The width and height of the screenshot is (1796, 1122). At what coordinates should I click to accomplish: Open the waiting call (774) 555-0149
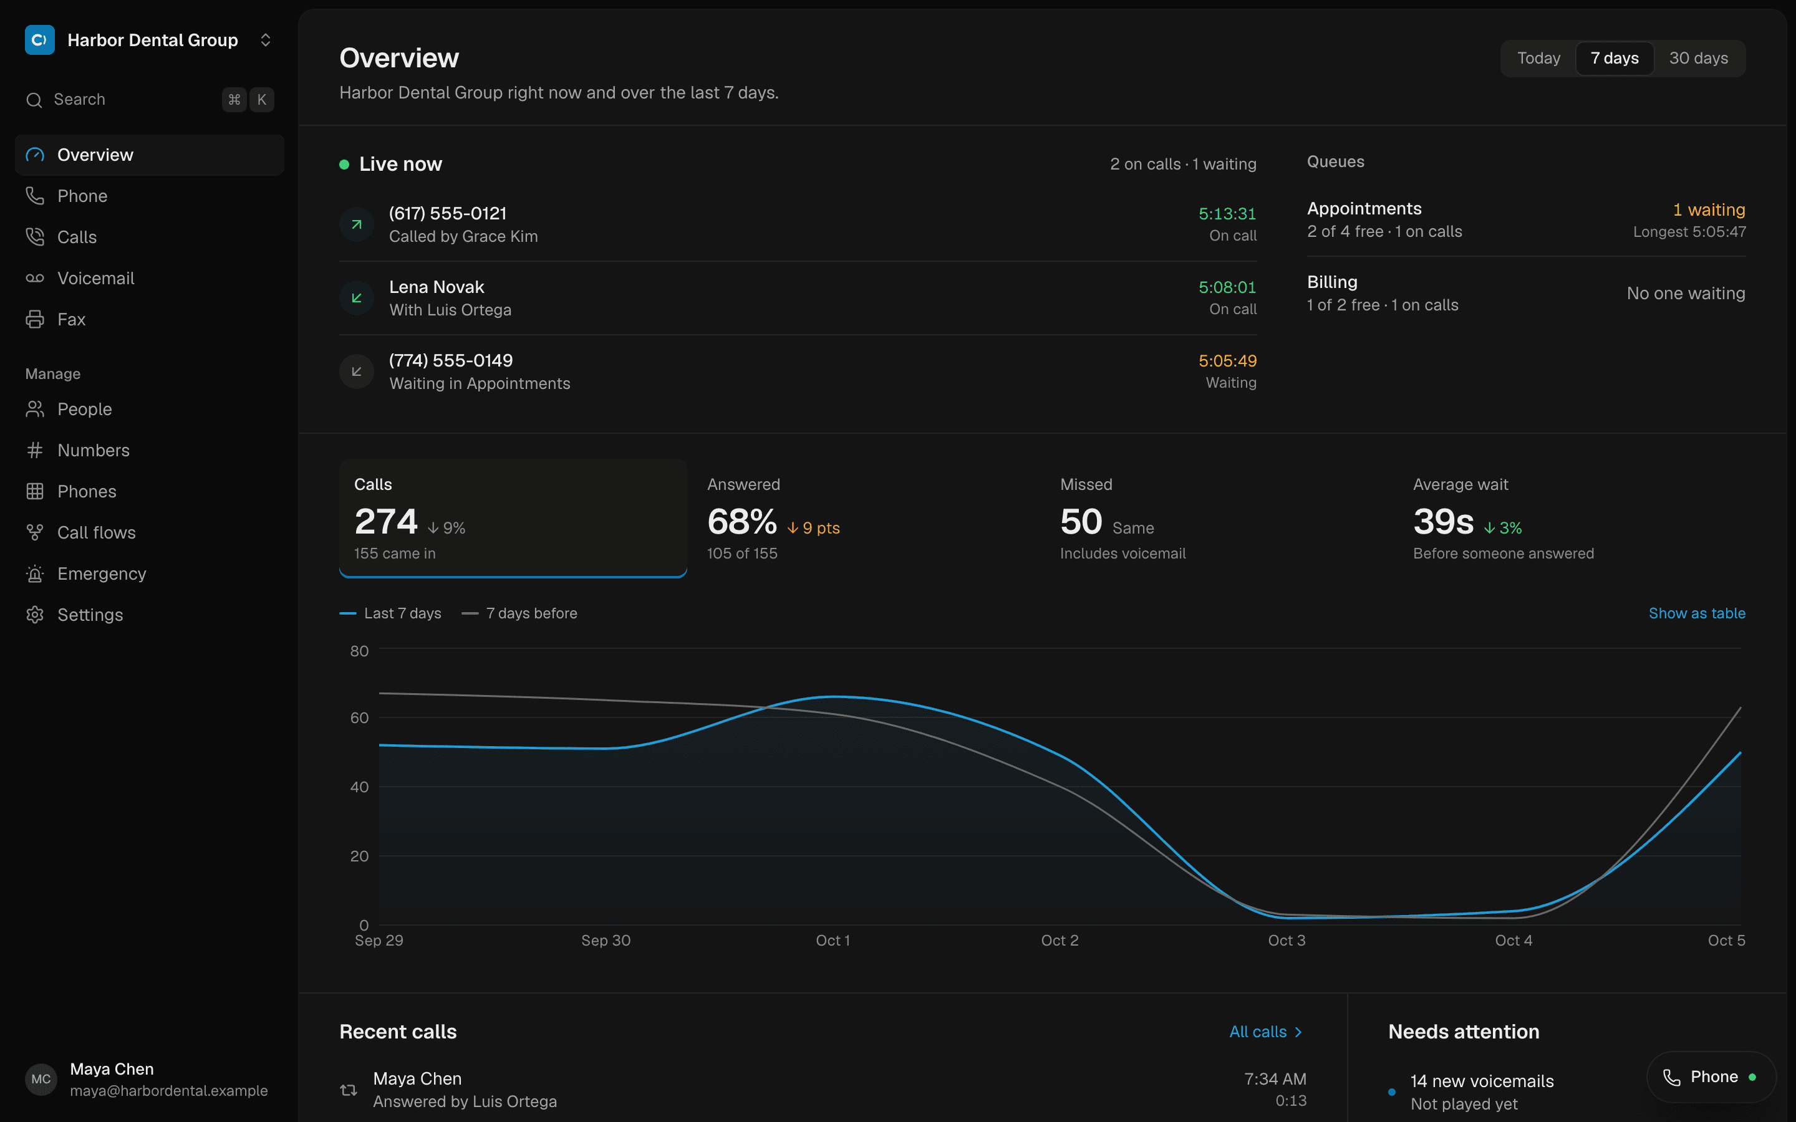click(798, 371)
